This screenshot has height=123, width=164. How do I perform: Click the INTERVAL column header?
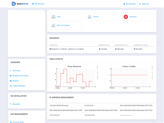coord(53,45)
